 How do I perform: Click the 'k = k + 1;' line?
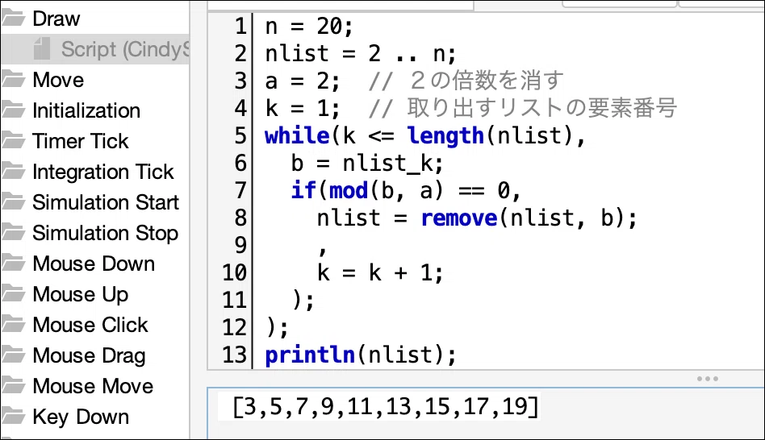tap(380, 272)
